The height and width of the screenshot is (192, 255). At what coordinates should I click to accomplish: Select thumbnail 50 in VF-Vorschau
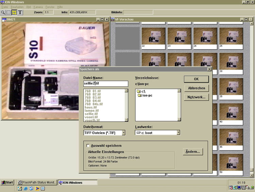[231, 164]
